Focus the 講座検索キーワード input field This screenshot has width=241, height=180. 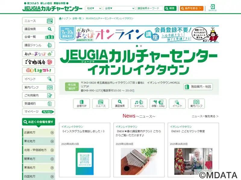click(149, 8)
